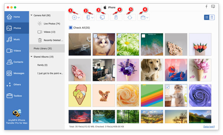
Task: Select the tulip bouquet photo thumbnail
Action: 200,44
